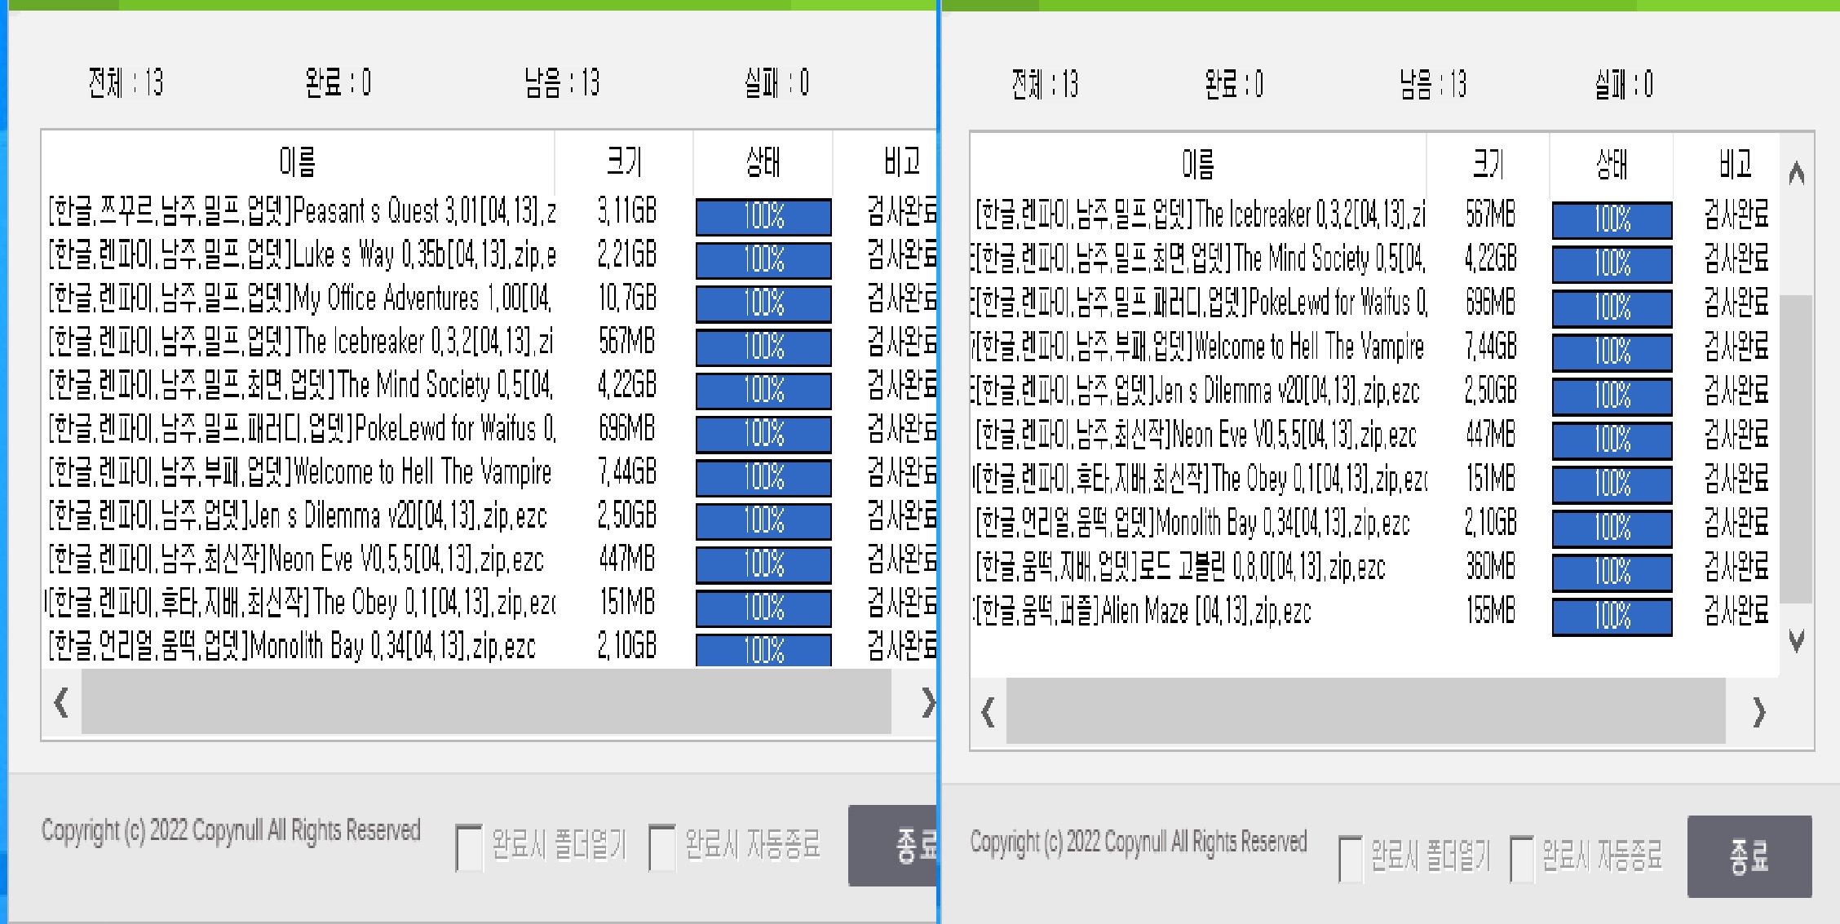Click right scroll arrow in left window list
The image size is (1840, 924).
pyautogui.click(x=927, y=702)
